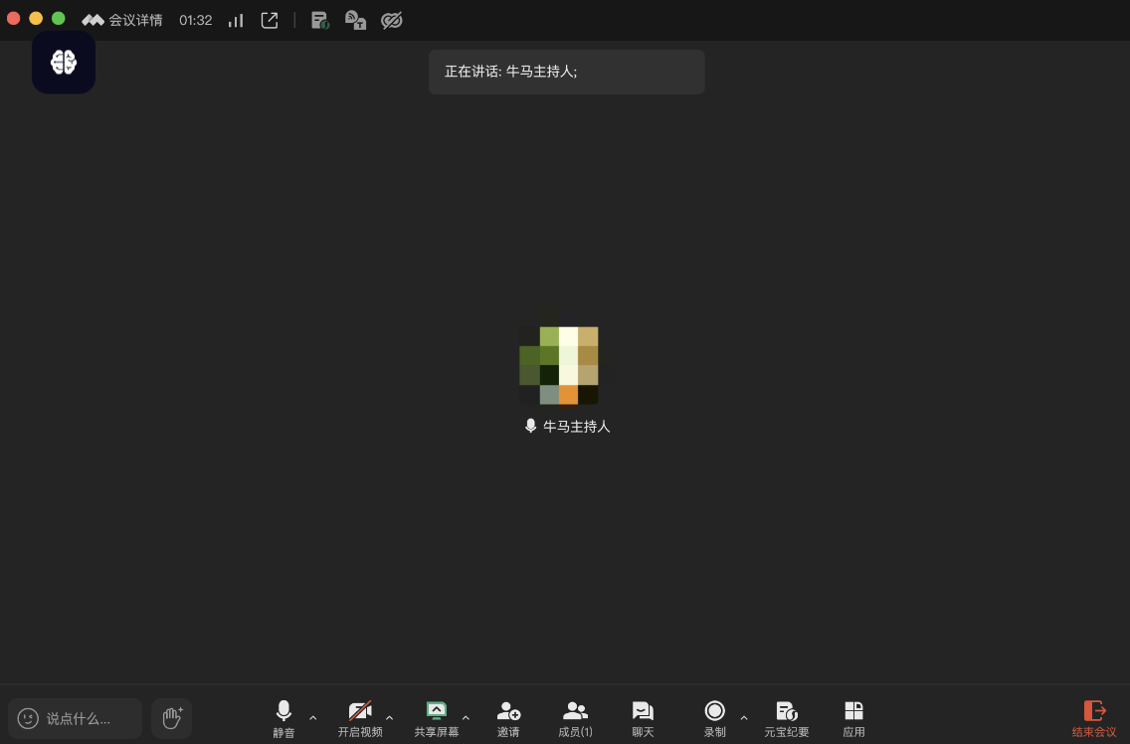Mute the microphone
Viewport: 1130px width, 744px height.
point(282,716)
